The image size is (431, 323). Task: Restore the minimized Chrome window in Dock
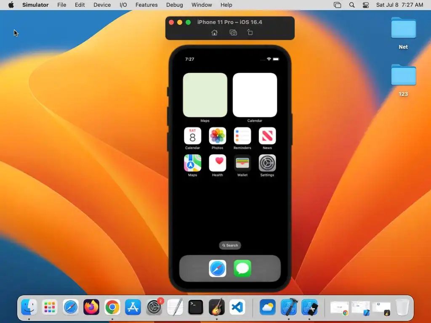coord(340,308)
